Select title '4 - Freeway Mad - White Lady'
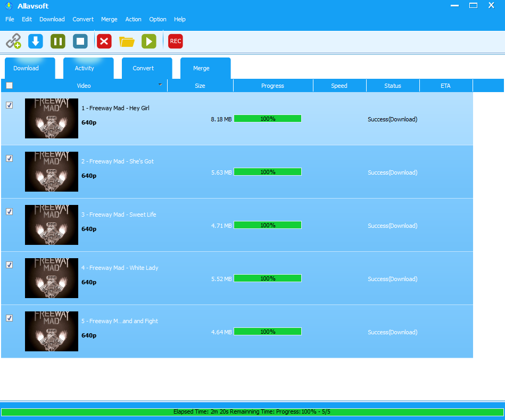 tap(120, 268)
